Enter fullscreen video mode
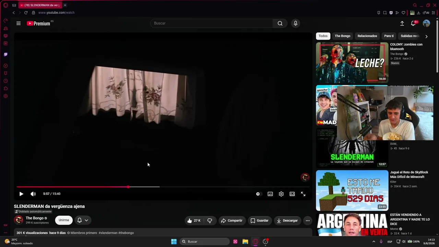The height and width of the screenshot is (247, 439). (x=303, y=194)
